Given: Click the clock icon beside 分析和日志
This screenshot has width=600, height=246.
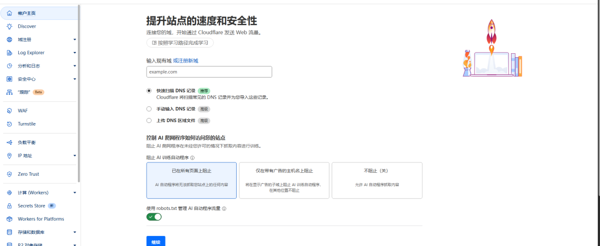Looking at the screenshot, I should click(x=9, y=66).
